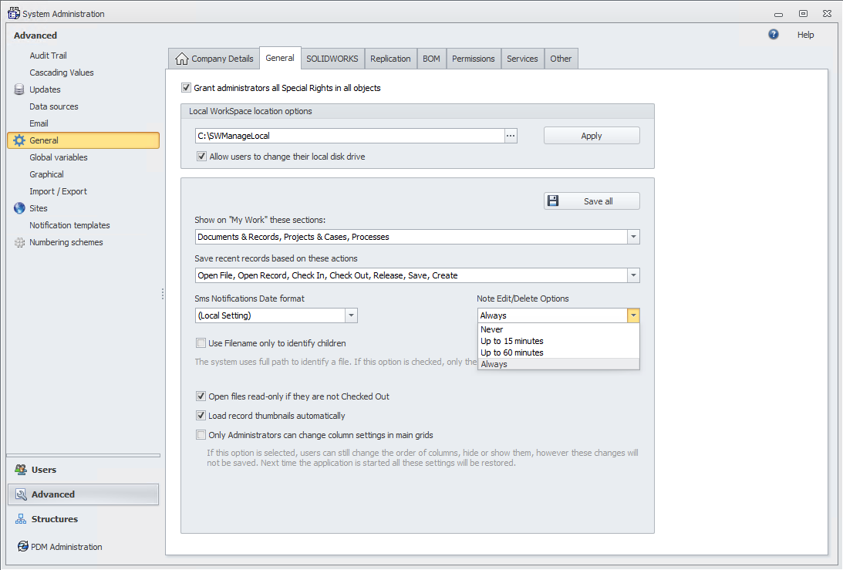843x570 pixels.
Task: Click the Structures hierarchy icon
Action: coord(20,519)
